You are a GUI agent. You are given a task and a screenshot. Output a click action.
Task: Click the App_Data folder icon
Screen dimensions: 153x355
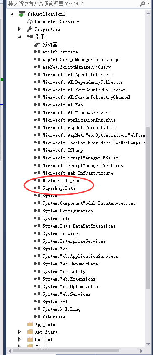[30, 324]
